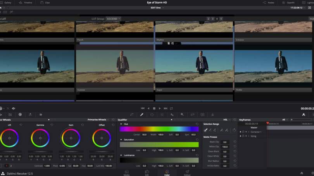This screenshot has height=176, width=314.
Task: Switch to the Deliver page
Action: click(x=187, y=173)
